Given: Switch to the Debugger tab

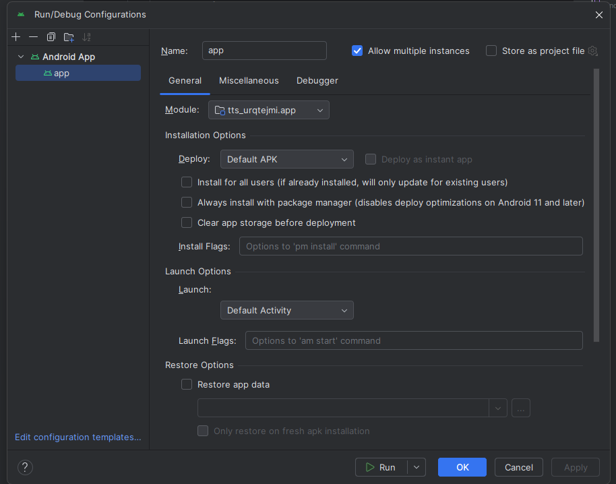Looking at the screenshot, I should pos(317,81).
